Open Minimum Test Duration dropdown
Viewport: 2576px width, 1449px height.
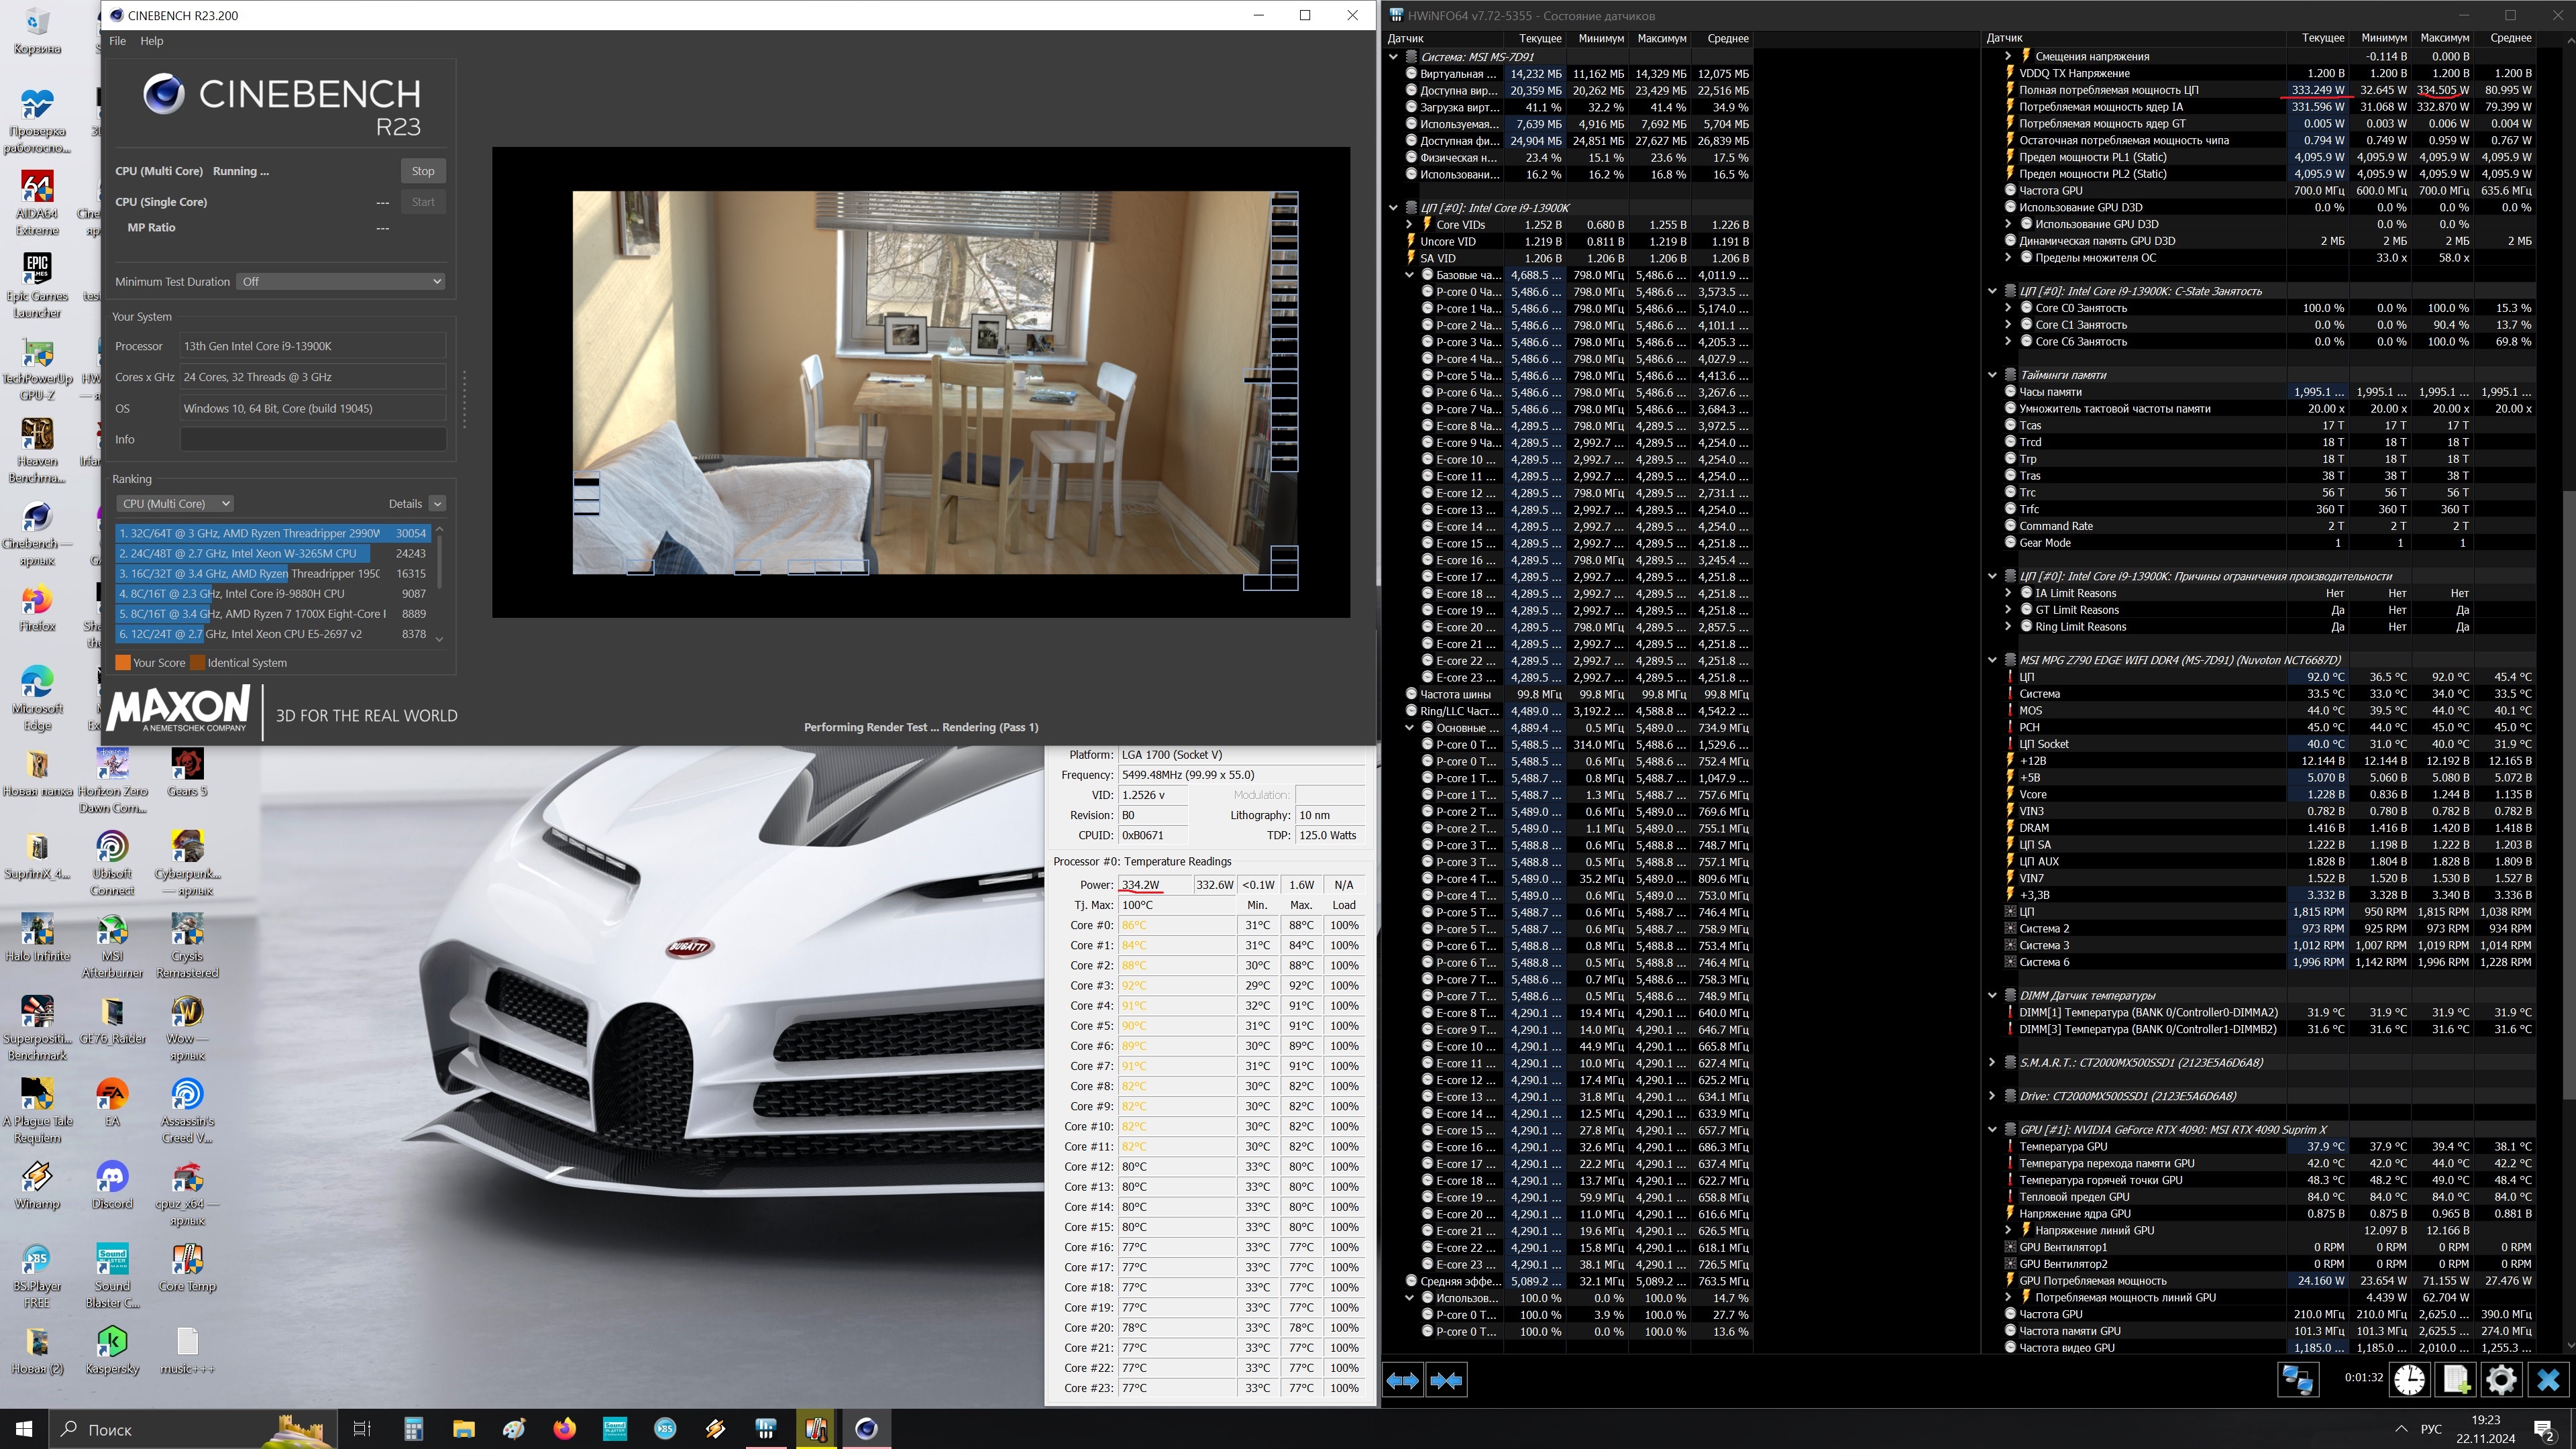[x=340, y=281]
